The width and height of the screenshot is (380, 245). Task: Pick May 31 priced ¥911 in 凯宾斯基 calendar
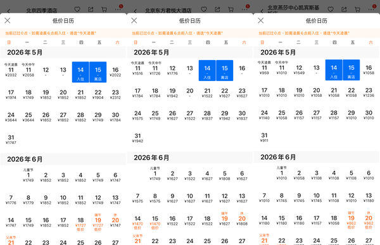264,137
